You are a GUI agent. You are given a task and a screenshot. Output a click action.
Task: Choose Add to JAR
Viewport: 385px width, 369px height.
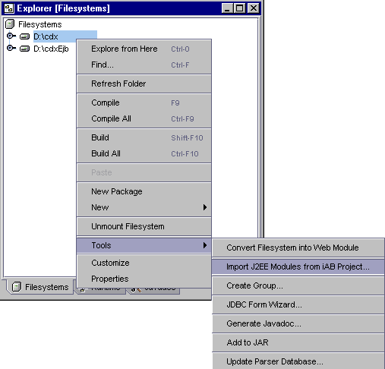tap(298, 342)
